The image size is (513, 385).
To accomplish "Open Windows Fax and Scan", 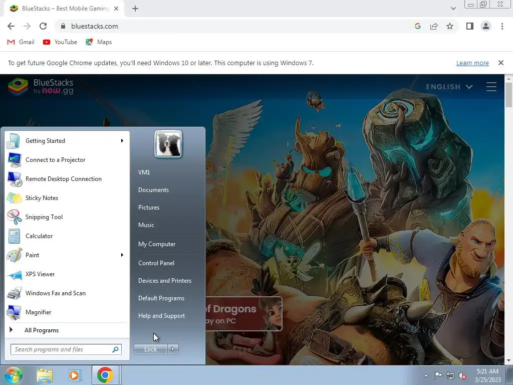I will [x=67, y=293].
